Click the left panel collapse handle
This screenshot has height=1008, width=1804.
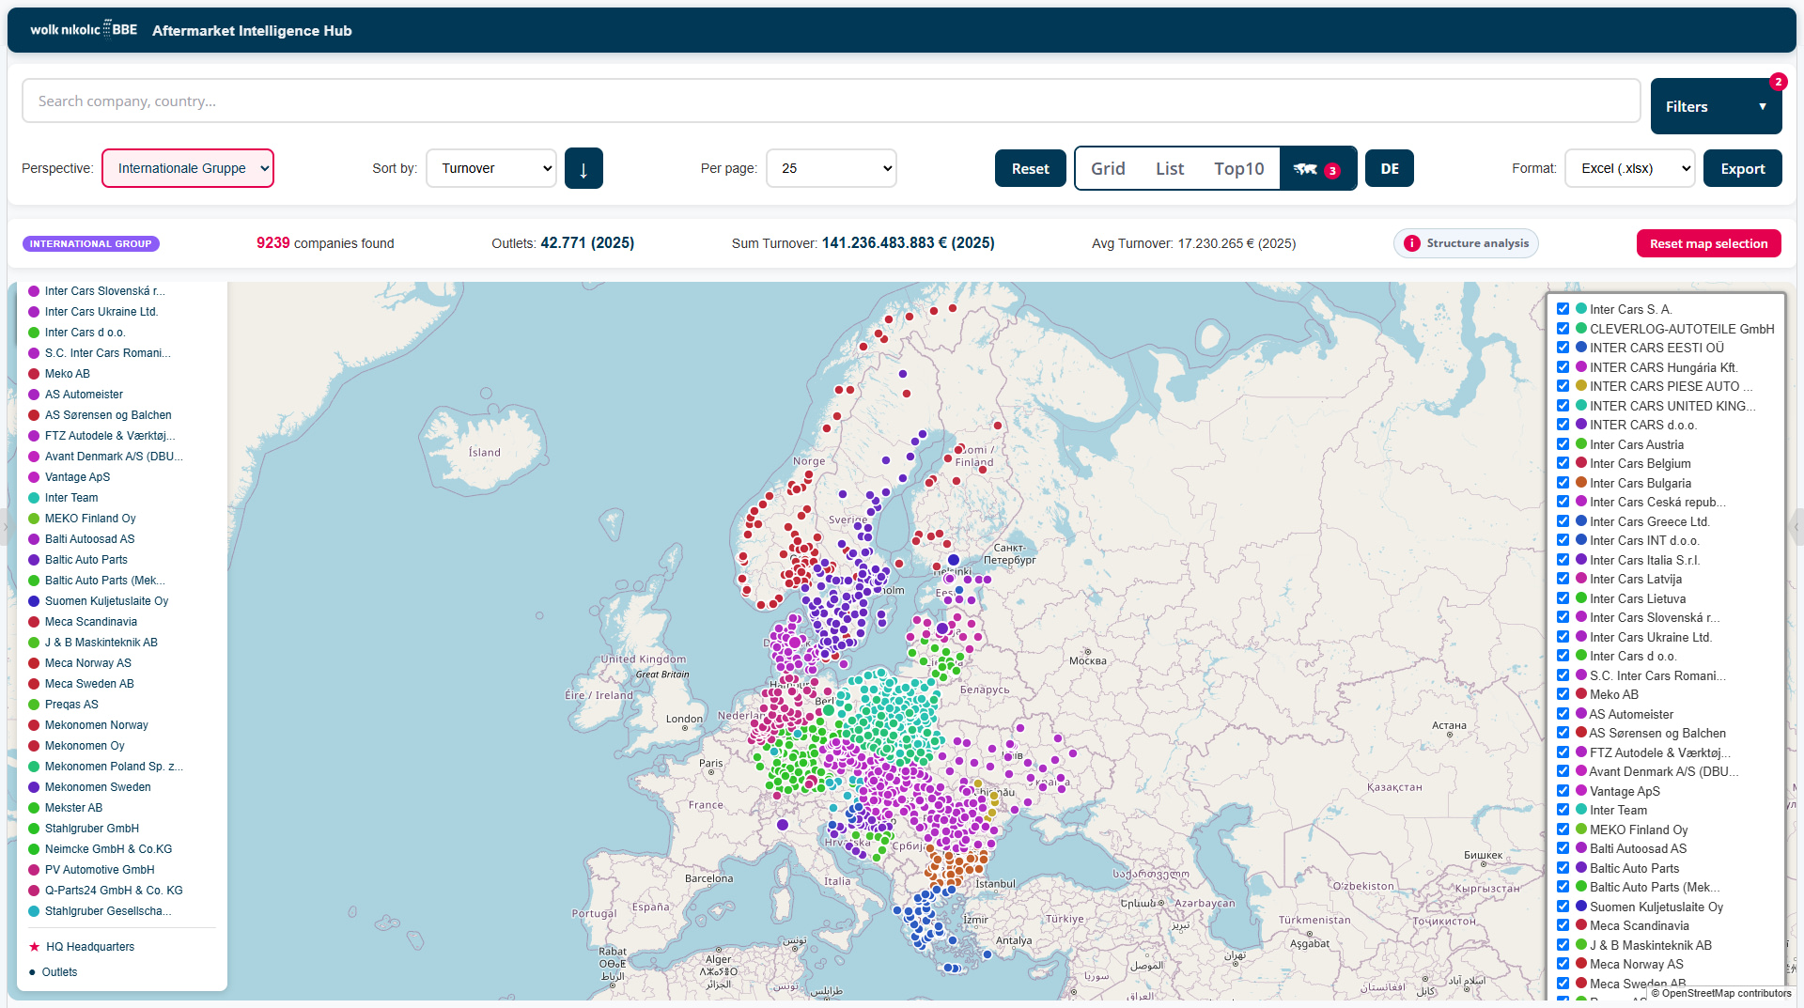(x=4, y=526)
